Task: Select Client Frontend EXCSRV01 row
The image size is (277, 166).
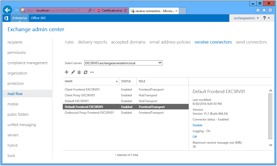Action: coord(126,90)
